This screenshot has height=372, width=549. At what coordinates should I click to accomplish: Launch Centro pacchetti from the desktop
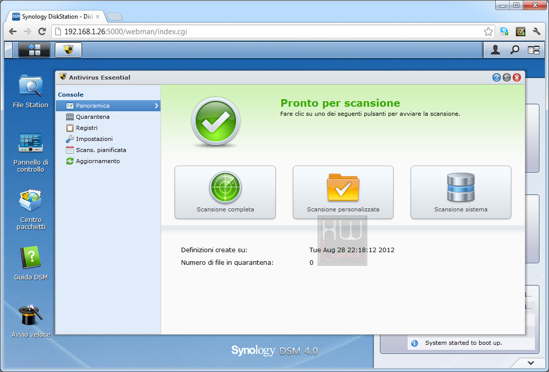(31, 209)
